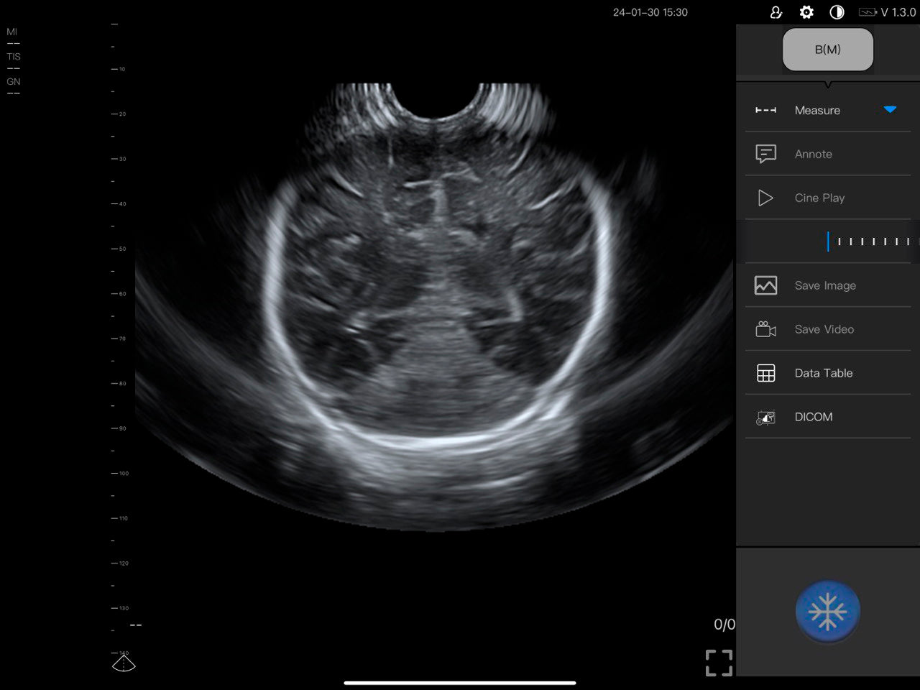Click the probe sector icon below depth scale
This screenshot has height=690, width=920.
[x=124, y=663]
